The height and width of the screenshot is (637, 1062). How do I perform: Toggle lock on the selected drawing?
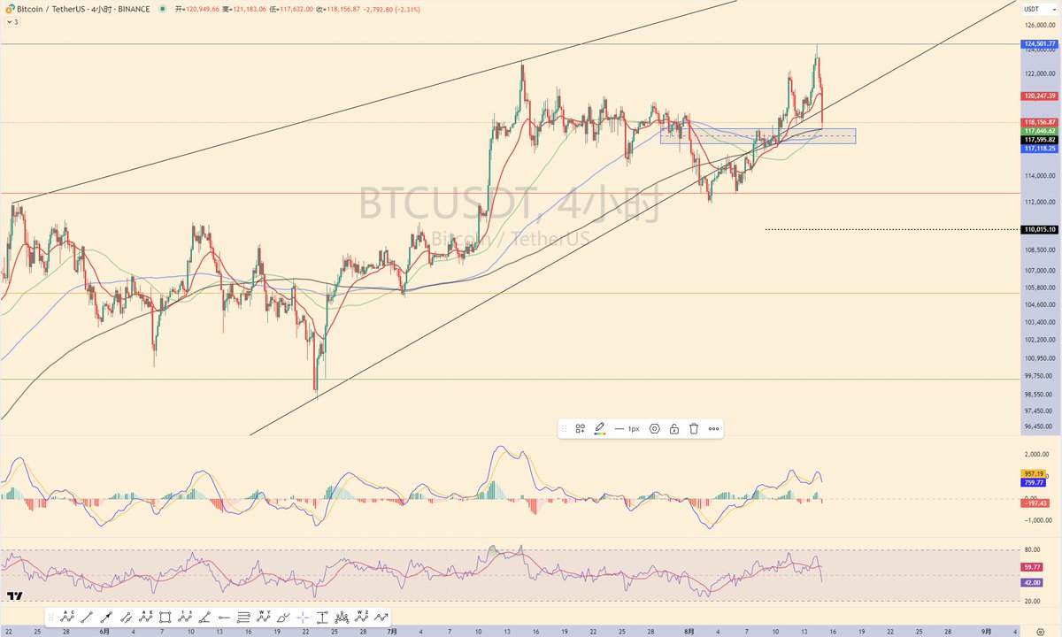[674, 428]
